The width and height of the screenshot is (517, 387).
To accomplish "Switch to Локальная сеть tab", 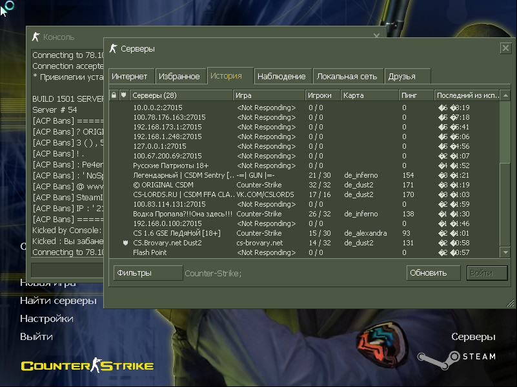I will click(348, 77).
